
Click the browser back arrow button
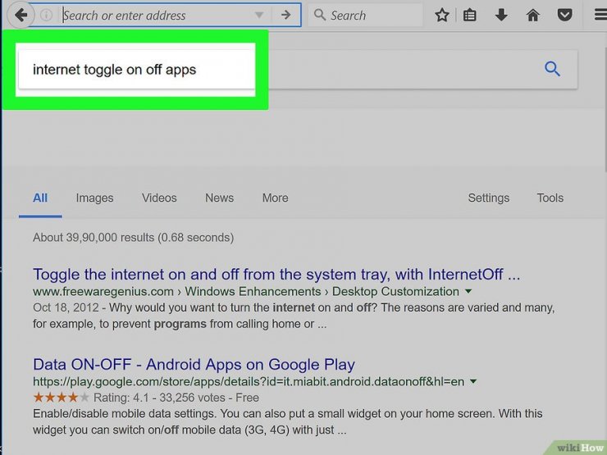[21, 15]
